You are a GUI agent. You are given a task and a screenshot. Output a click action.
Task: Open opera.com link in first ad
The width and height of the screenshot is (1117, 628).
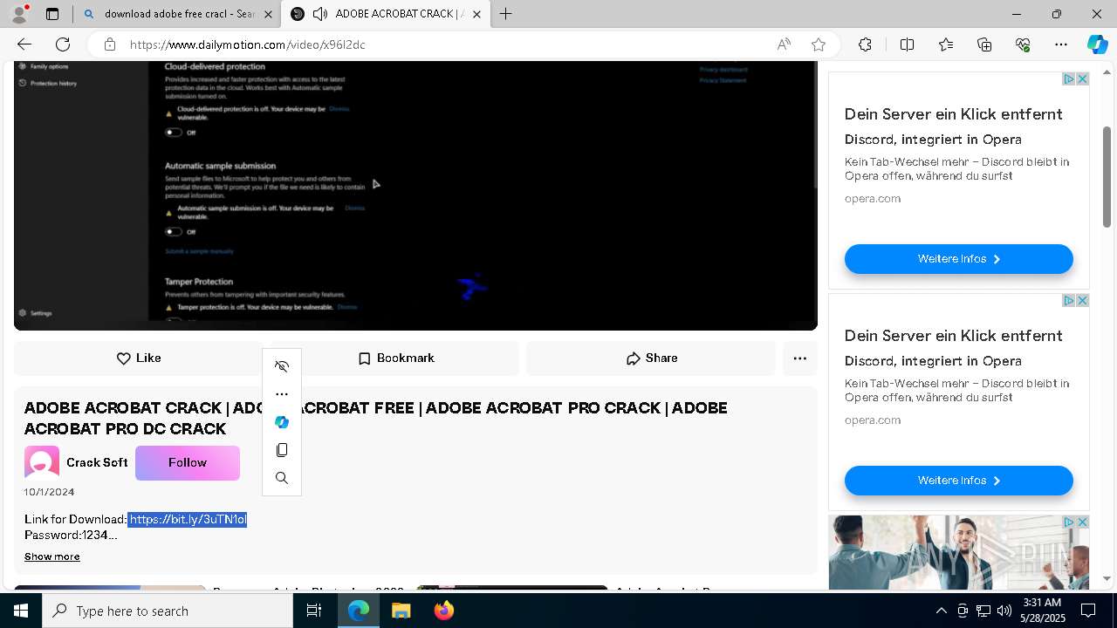(873, 199)
